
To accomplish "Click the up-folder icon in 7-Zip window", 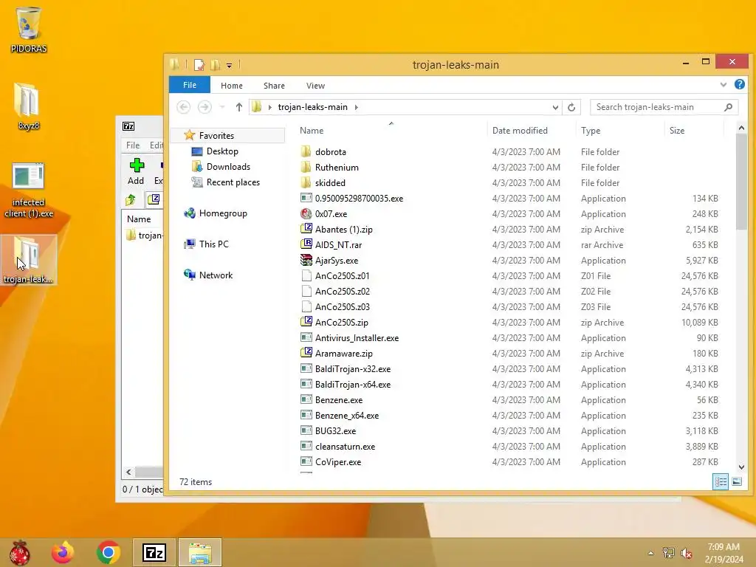I will click(x=131, y=199).
